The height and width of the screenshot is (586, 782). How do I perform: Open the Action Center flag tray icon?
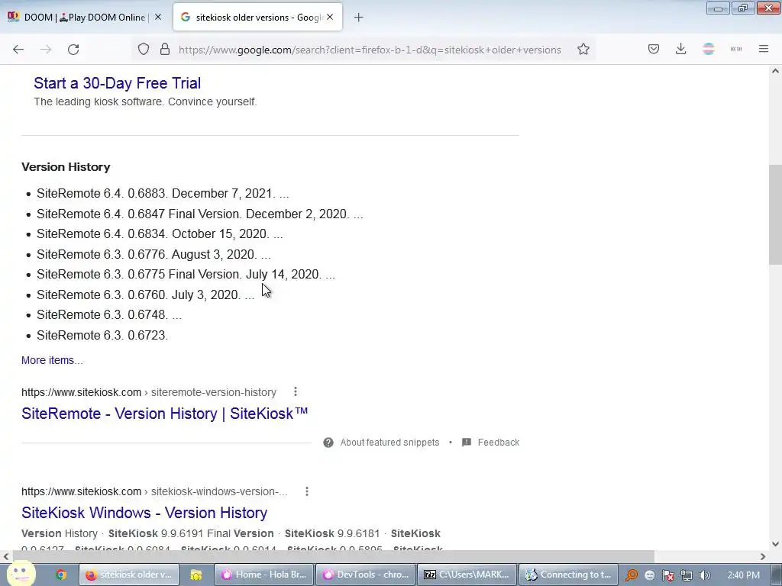pyautogui.click(x=667, y=575)
